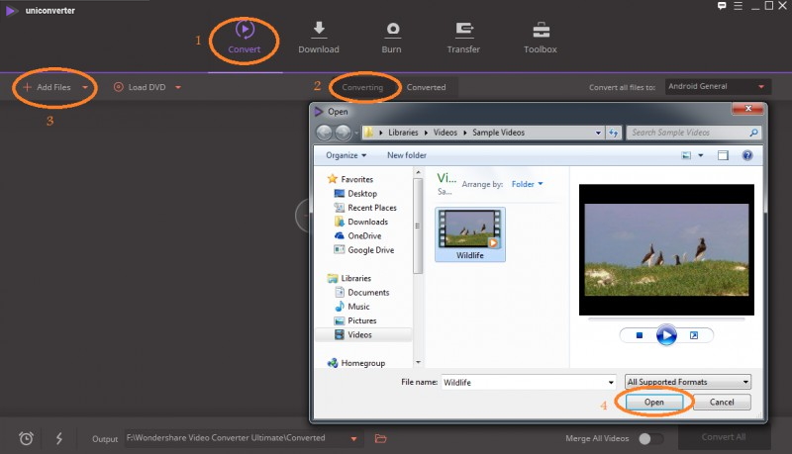Select Desktop in the navigation pane
The height and width of the screenshot is (454, 792).
356,193
